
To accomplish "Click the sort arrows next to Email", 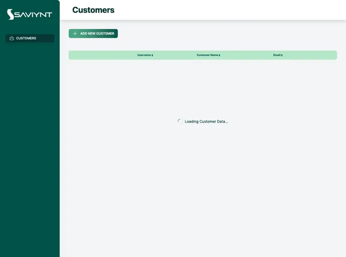I will pyautogui.click(x=282, y=55).
